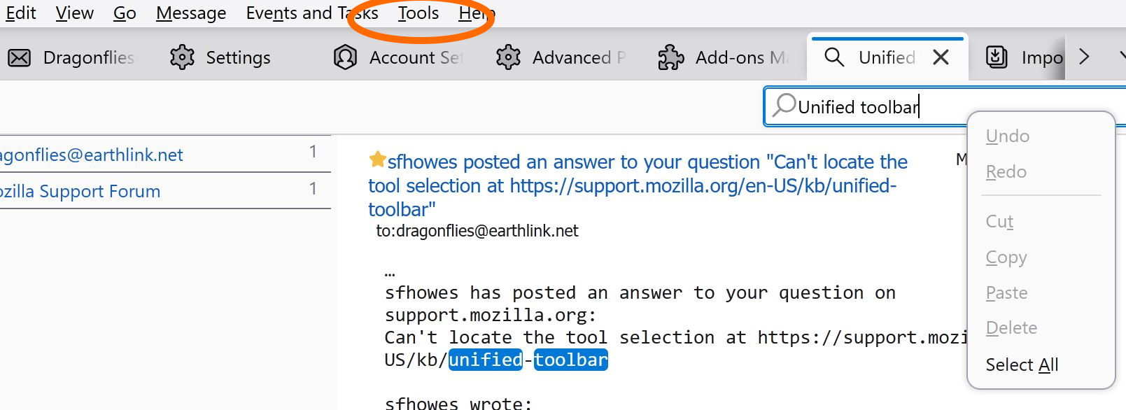The image size is (1126, 410).
Task: Click the Advanced Preferences gear icon
Action: click(x=508, y=57)
